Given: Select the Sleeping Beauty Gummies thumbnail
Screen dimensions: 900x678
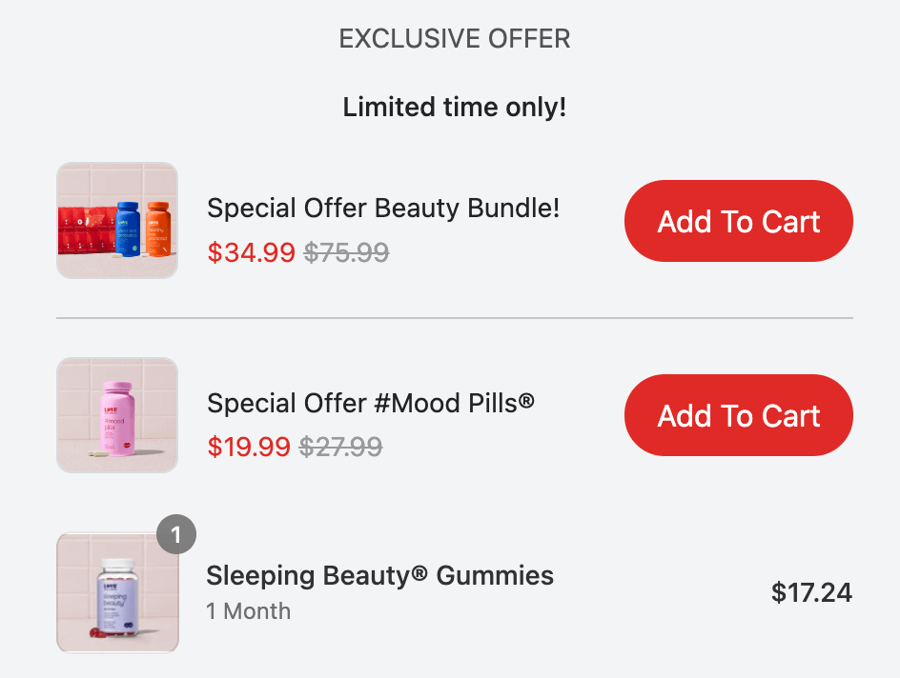Looking at the screenshot, I should [x=117, y=592].
